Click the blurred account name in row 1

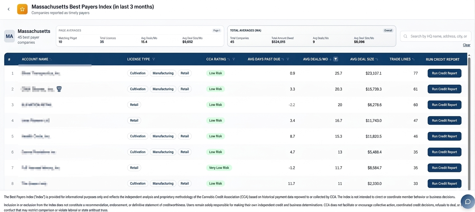(x=40, y=73)
